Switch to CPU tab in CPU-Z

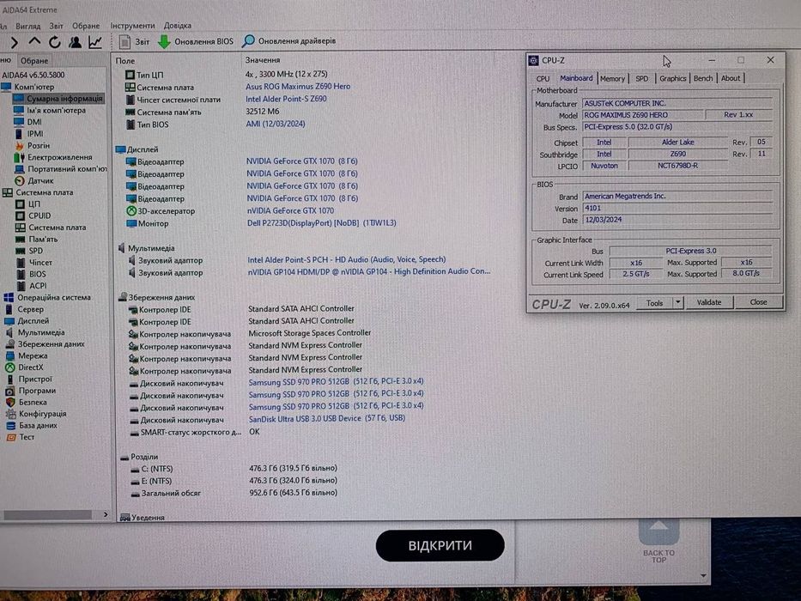tap(543, 79)
